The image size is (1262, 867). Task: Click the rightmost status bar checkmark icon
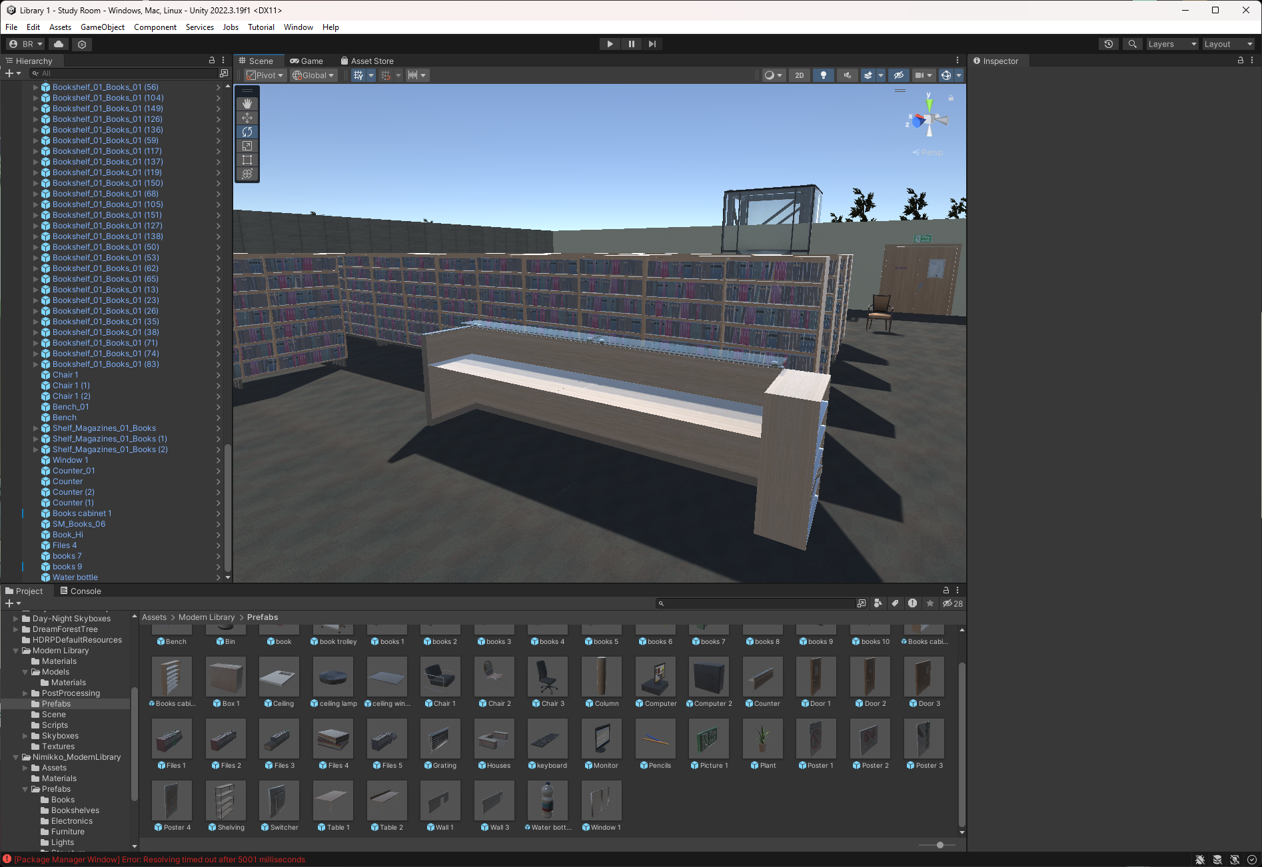tap(1252, 860)
